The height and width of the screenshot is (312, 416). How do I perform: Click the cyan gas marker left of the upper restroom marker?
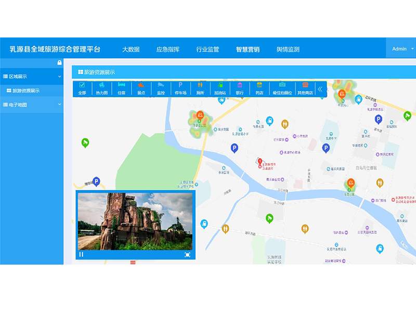[269, 121]
